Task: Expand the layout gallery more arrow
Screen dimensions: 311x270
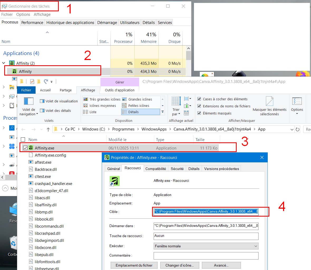Action: click(x=163, y=112)
